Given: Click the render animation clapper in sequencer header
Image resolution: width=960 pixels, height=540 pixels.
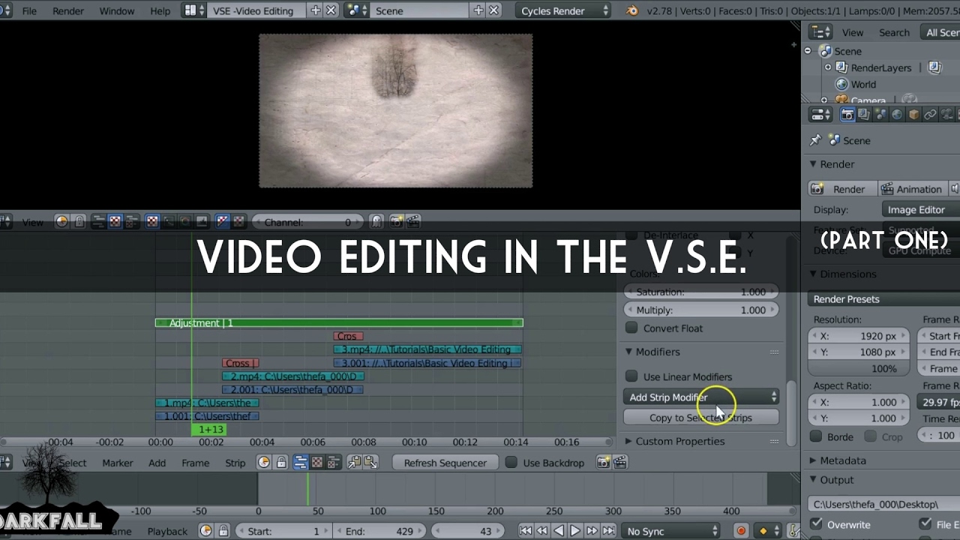Looking at the screenshot, I should tap(619, 463).
